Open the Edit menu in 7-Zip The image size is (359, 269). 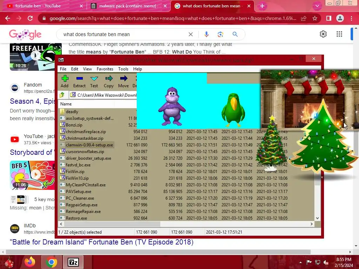75,69
